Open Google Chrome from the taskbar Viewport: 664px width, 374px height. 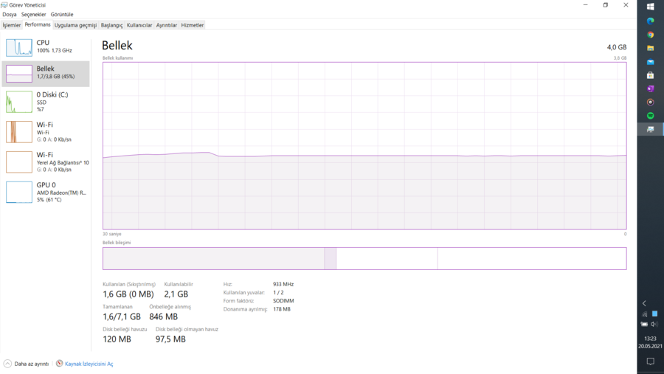coord(651,35)
